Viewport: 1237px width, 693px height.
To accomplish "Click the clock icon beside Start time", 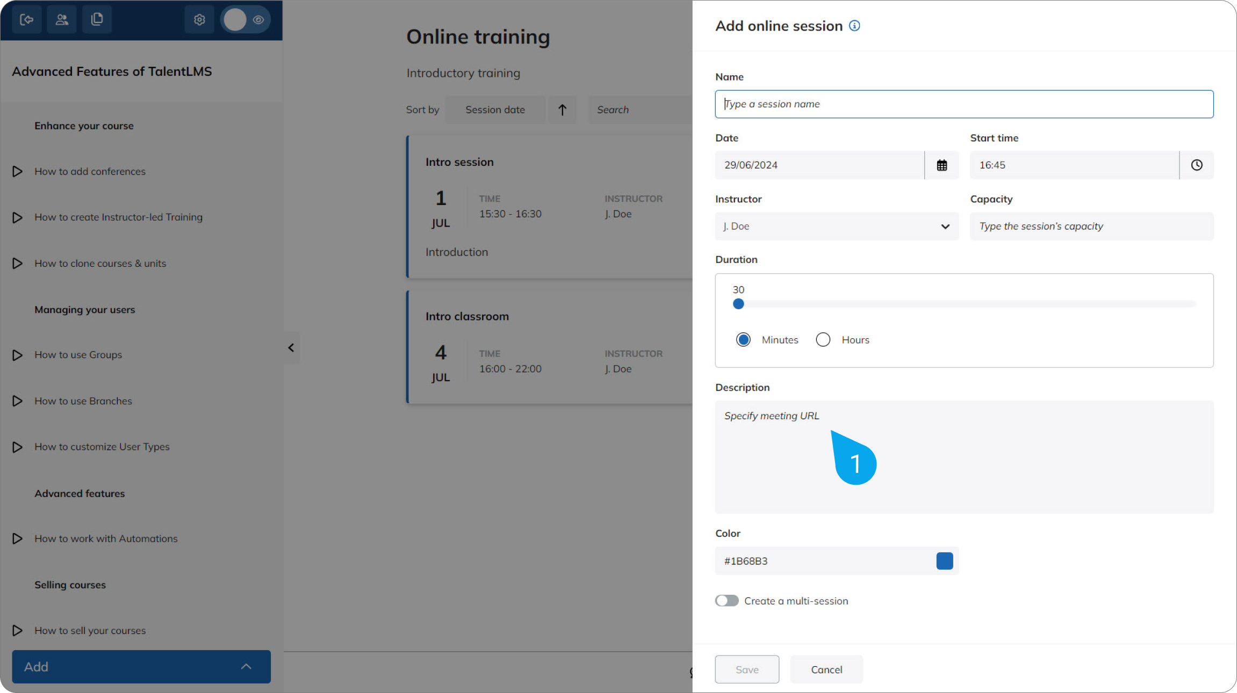I will 1196,165.
